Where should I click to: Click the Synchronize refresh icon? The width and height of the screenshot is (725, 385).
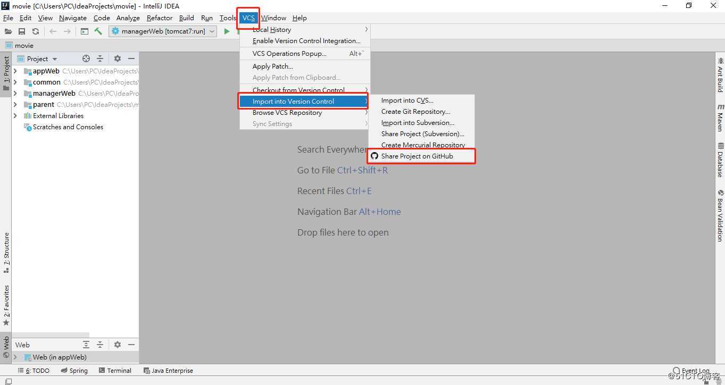pos(36,31)
